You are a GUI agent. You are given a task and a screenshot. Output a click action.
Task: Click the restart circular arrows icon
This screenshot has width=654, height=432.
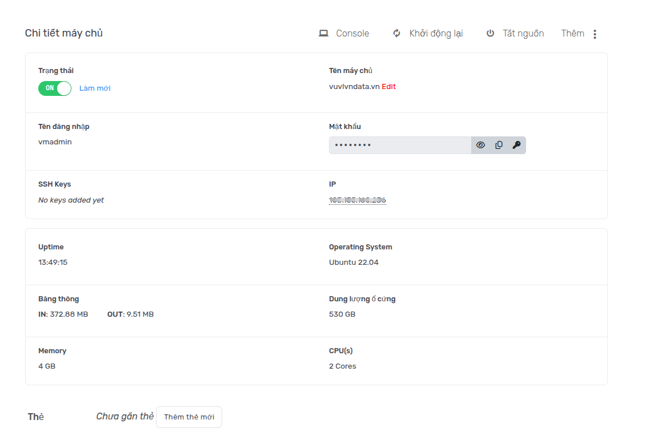click(x=397, y=34)
